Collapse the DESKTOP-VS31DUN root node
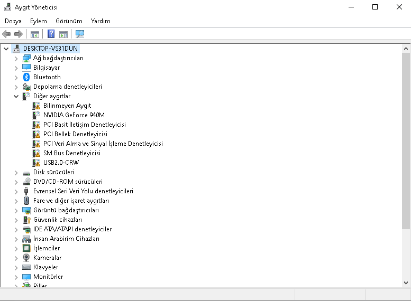 (x=6, y=49)
